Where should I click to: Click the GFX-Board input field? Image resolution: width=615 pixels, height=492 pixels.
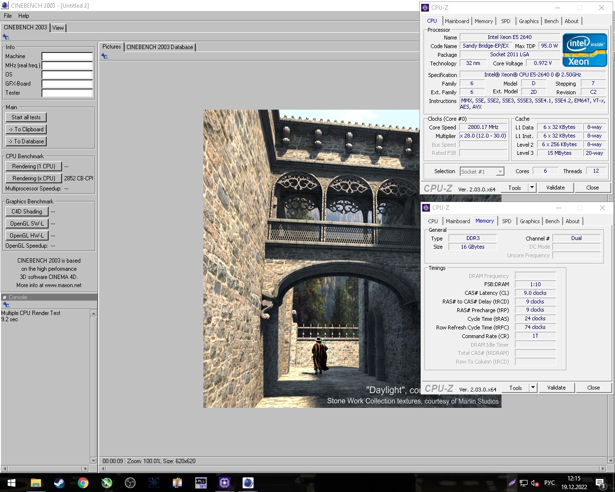coord(67,84)
